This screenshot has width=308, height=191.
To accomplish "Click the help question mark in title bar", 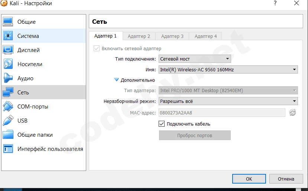I will click(275, 3).
